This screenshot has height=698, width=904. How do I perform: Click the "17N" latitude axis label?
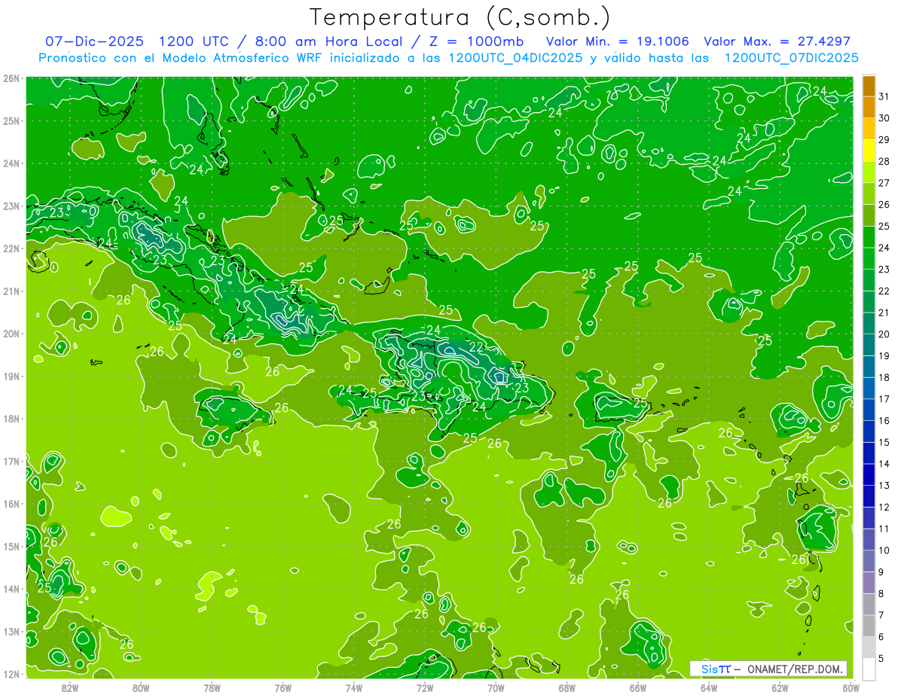click(x=11, y=461)
